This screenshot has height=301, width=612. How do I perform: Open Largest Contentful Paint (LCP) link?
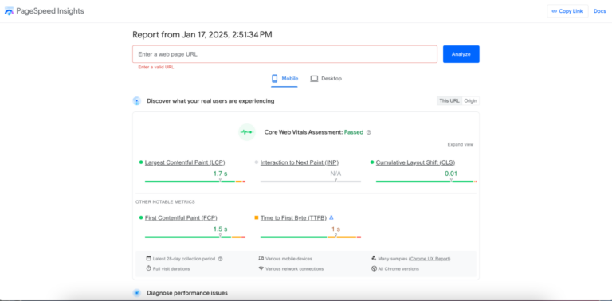185,162
